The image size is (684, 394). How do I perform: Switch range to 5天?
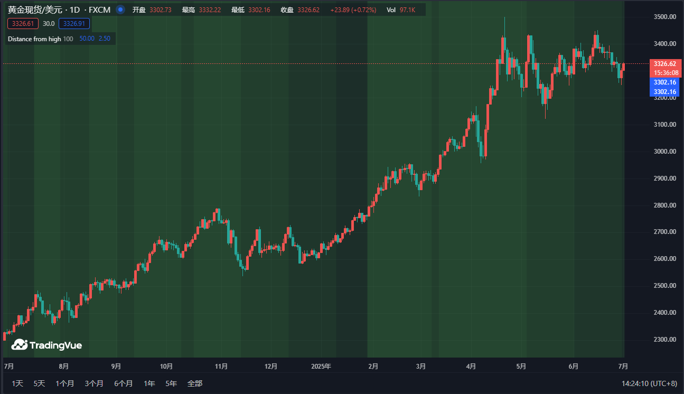click(x=39, y=383)
